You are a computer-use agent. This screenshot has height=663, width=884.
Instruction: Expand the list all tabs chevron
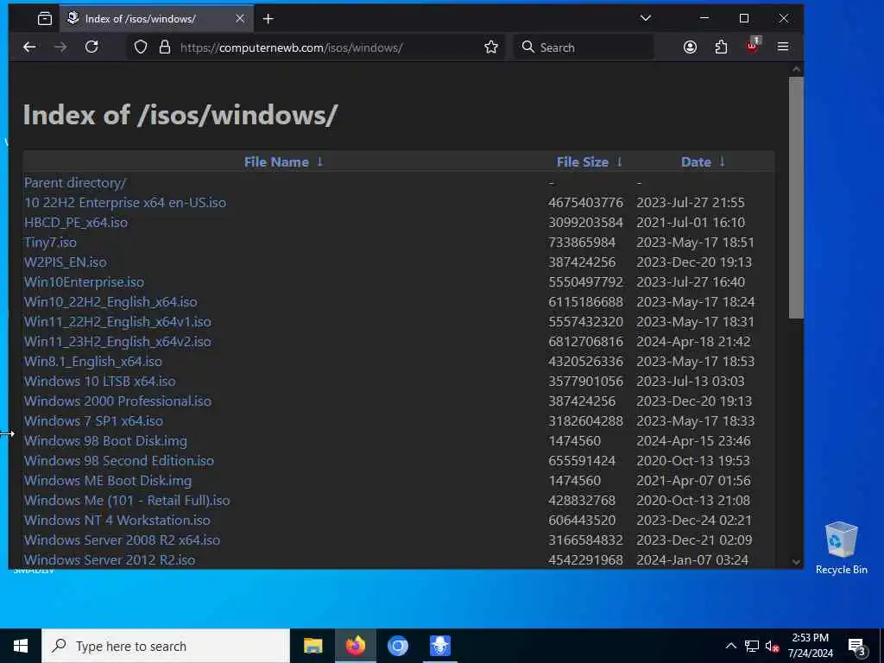(x=646, y=19)
